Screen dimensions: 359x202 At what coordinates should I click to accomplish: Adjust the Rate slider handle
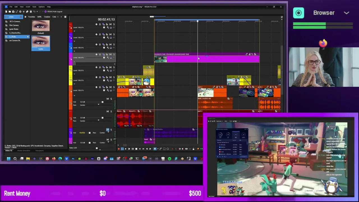[x=96, y=148]
